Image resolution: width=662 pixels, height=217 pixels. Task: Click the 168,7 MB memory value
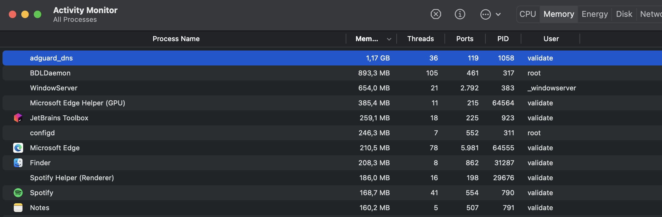(374, 193)
